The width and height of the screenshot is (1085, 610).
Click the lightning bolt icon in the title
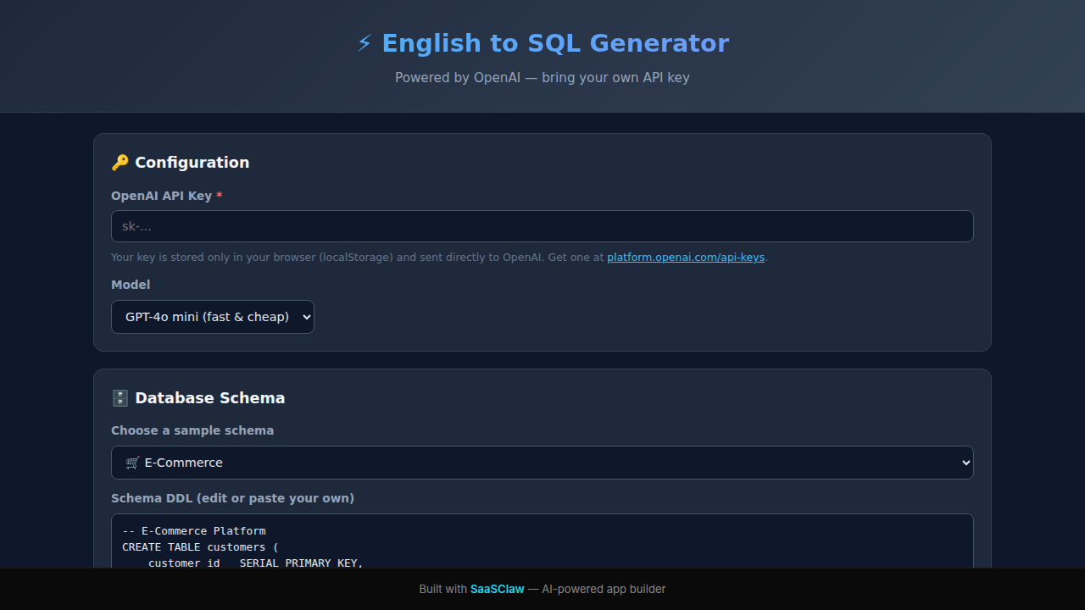point(364,43)
